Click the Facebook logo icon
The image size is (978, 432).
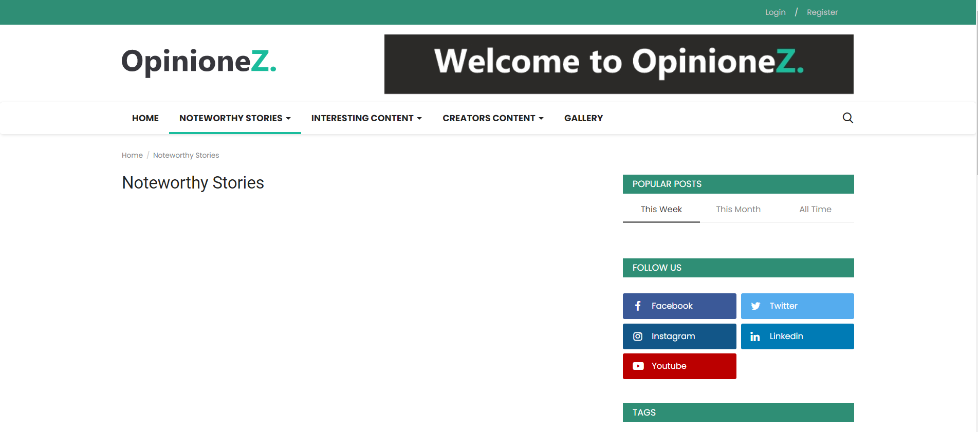click(638, 306)
